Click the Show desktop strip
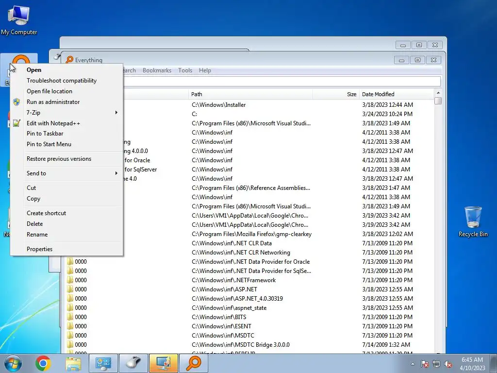This screenshot has height=373, width=497. pyautogui.click(x=494, y=363)
